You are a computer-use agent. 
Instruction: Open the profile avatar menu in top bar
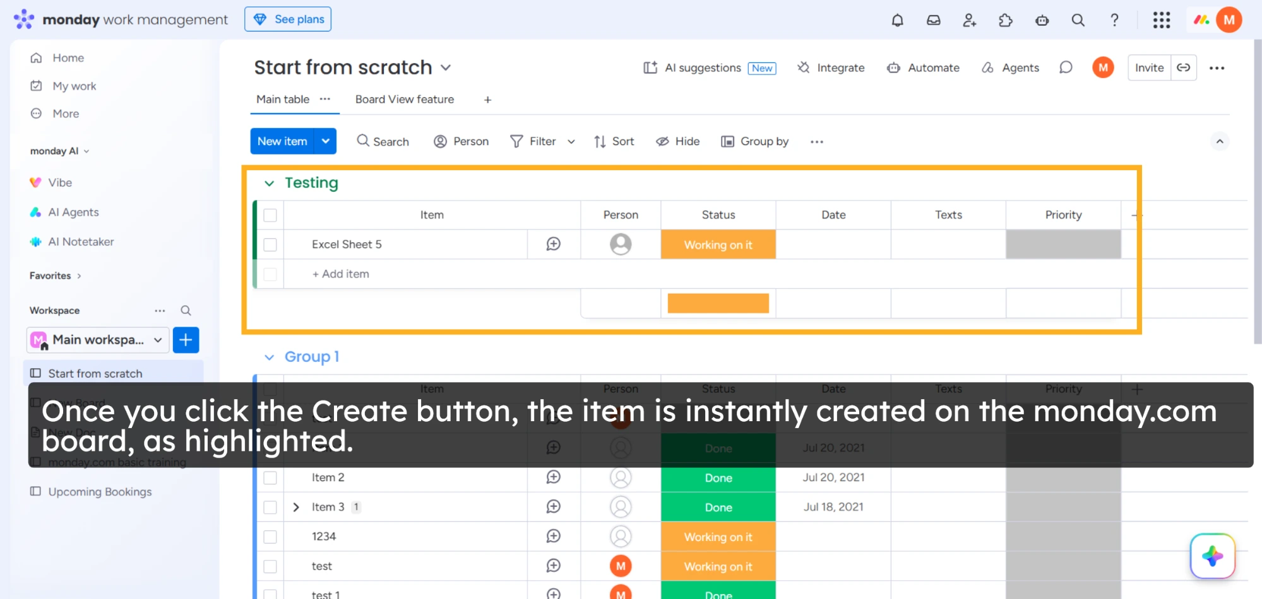(x=1229, y=20)
